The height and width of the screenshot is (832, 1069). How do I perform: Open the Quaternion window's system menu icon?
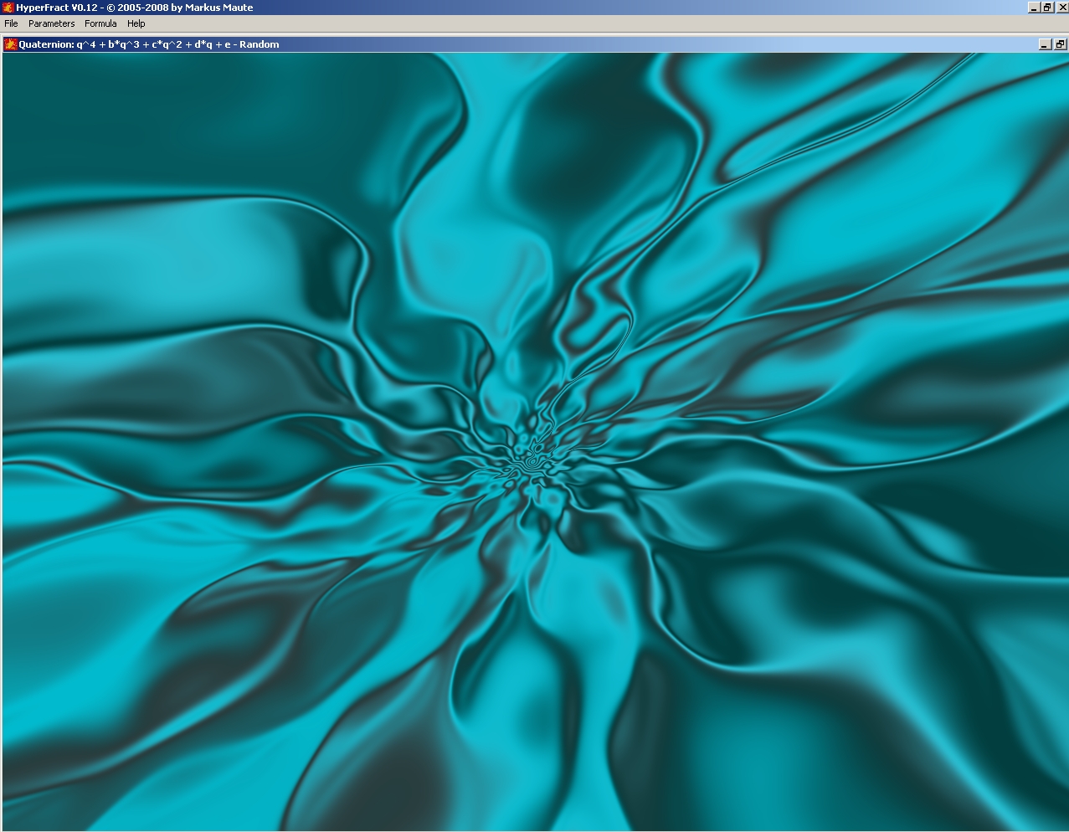[11, 44]
